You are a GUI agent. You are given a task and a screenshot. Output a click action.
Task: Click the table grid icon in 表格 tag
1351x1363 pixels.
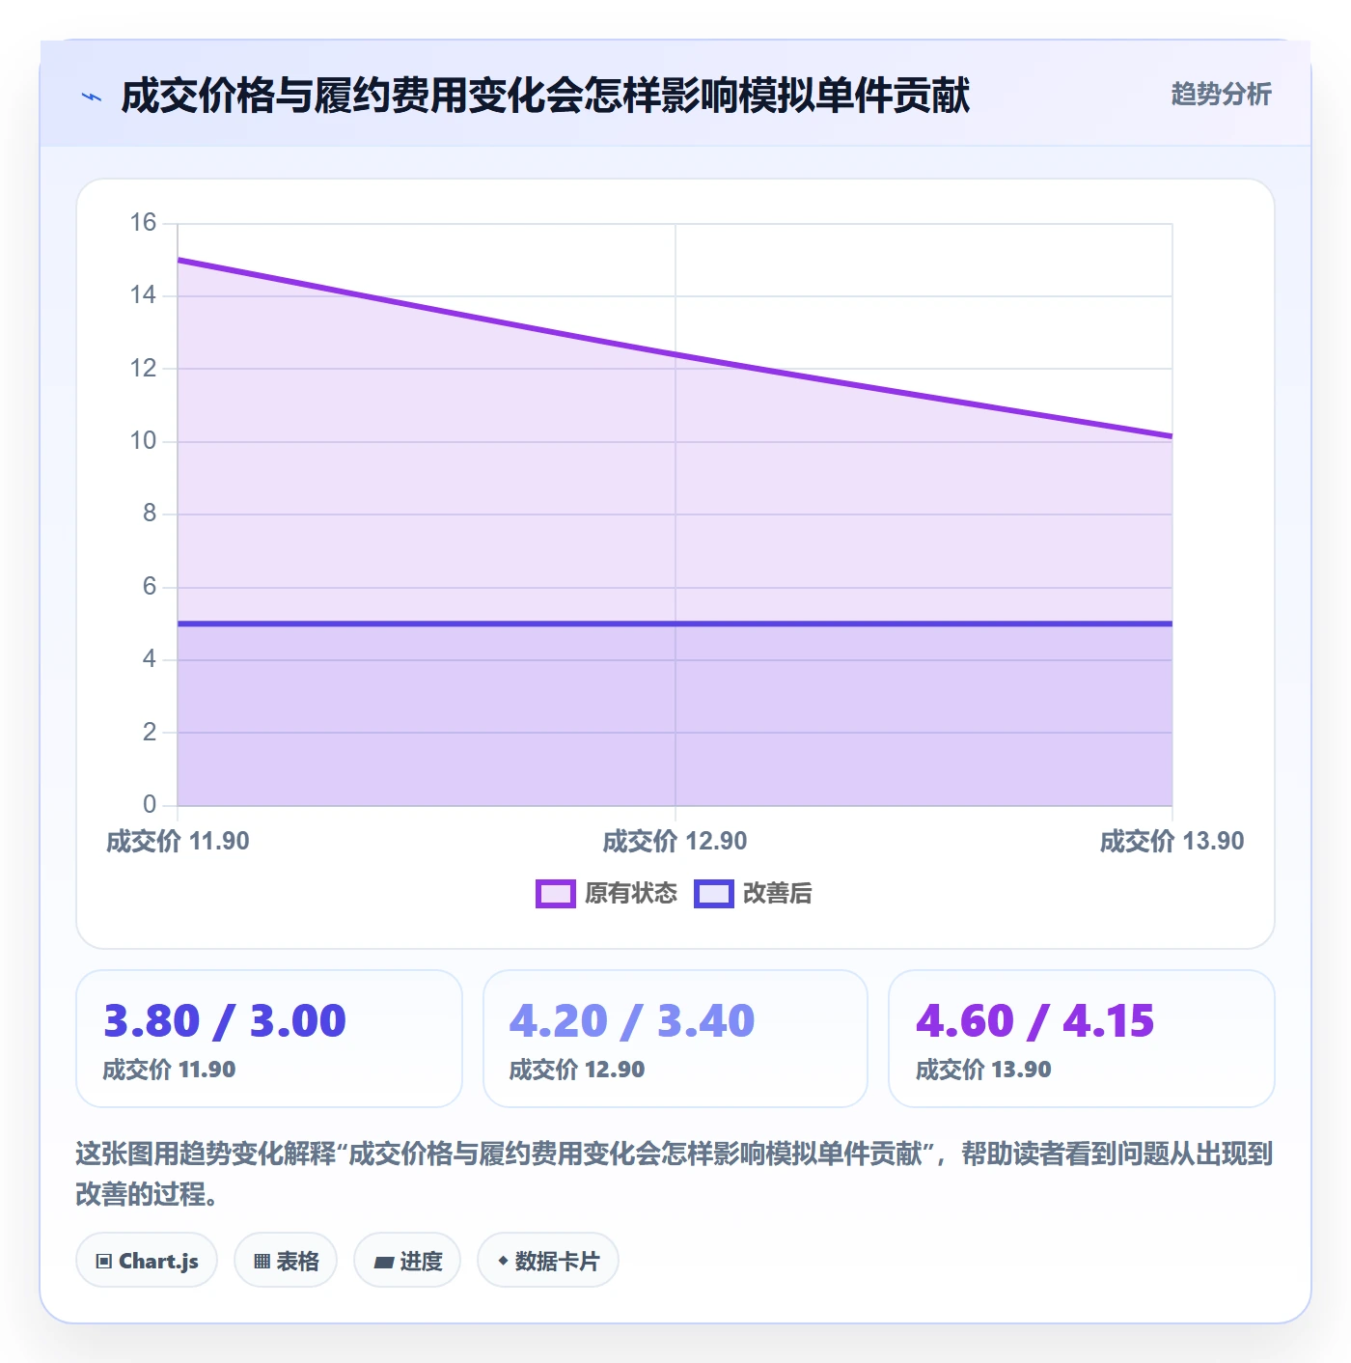click(262, 1261)
